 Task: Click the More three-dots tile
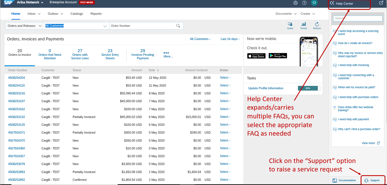pos(168,55)
